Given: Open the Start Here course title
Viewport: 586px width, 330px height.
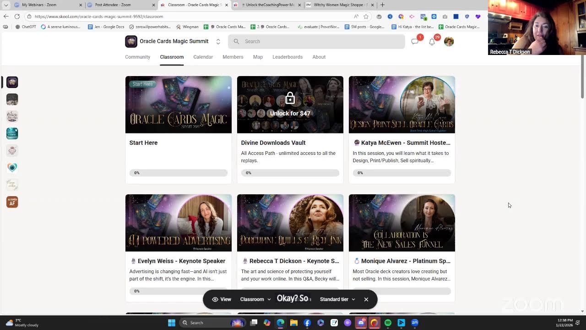Looking at the screenshot, I should [143, 143].
